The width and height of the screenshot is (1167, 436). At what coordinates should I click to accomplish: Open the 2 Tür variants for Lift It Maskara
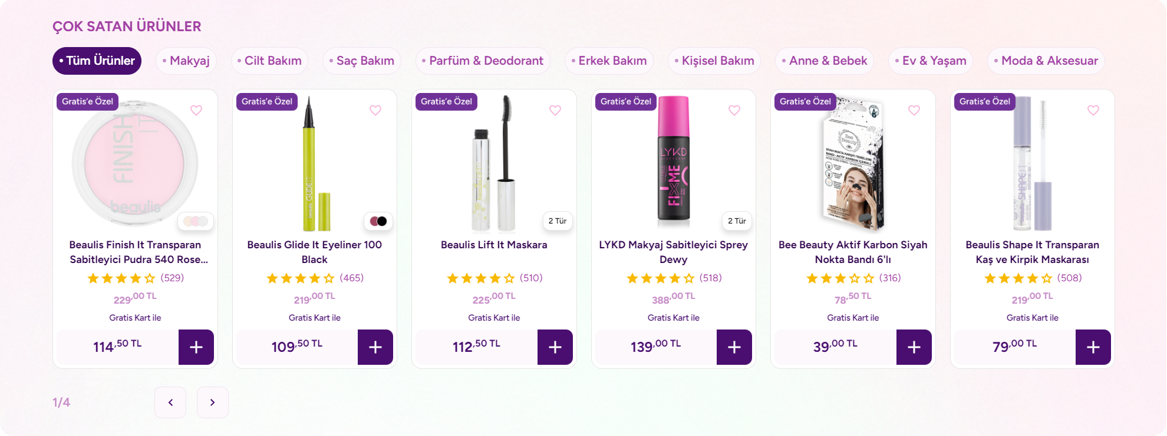coord(557,221)
